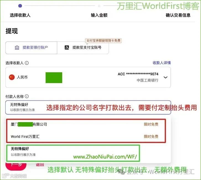Choose the World First万里汇 payer option
201x180 pixels.
point(86,137)
